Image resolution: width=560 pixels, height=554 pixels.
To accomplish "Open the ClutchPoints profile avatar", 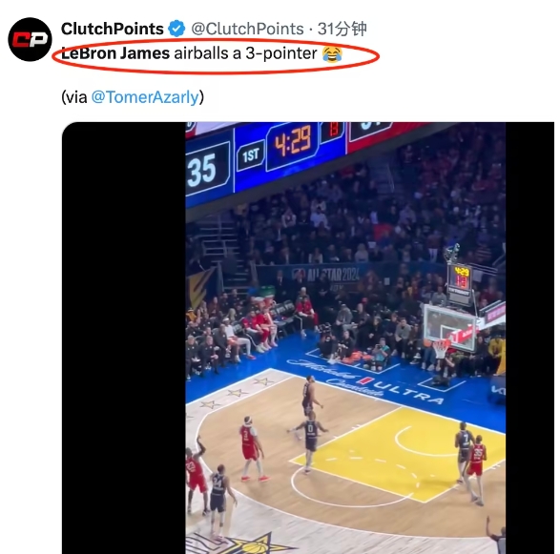I will (x=30, y=39).
